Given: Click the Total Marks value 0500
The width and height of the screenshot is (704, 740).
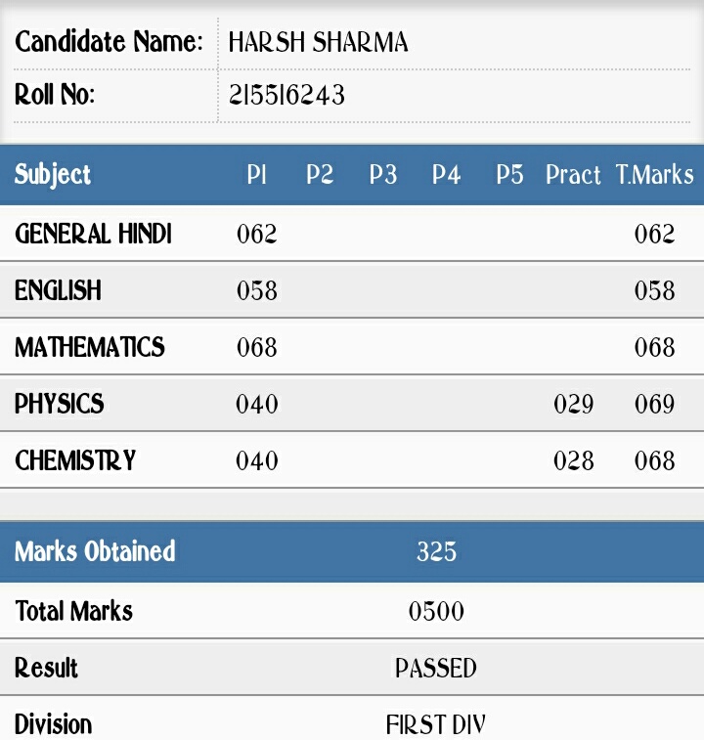Looking at the screenshot, I should tap(436, 611).
